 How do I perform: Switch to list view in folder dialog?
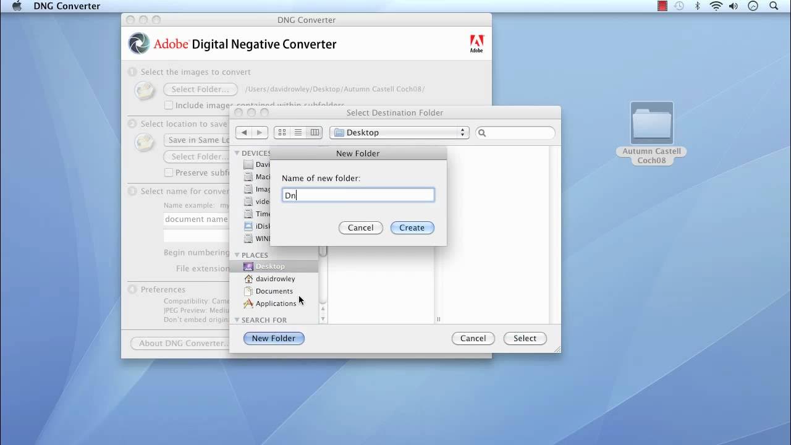298,132
